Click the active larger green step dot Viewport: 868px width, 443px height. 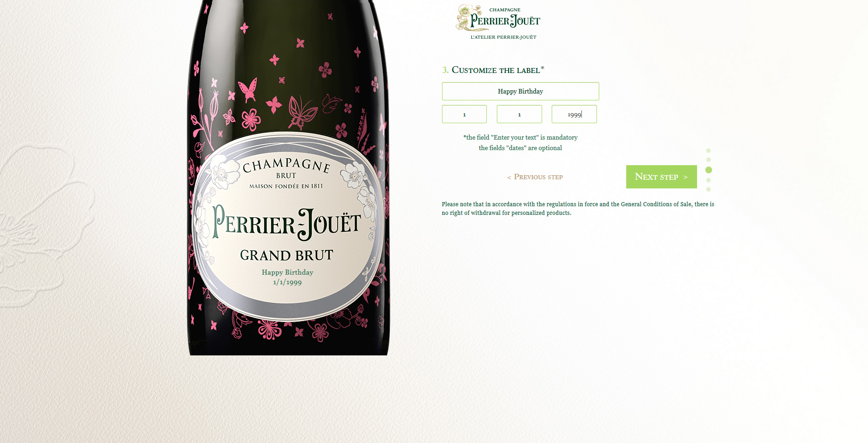(708, 170)
